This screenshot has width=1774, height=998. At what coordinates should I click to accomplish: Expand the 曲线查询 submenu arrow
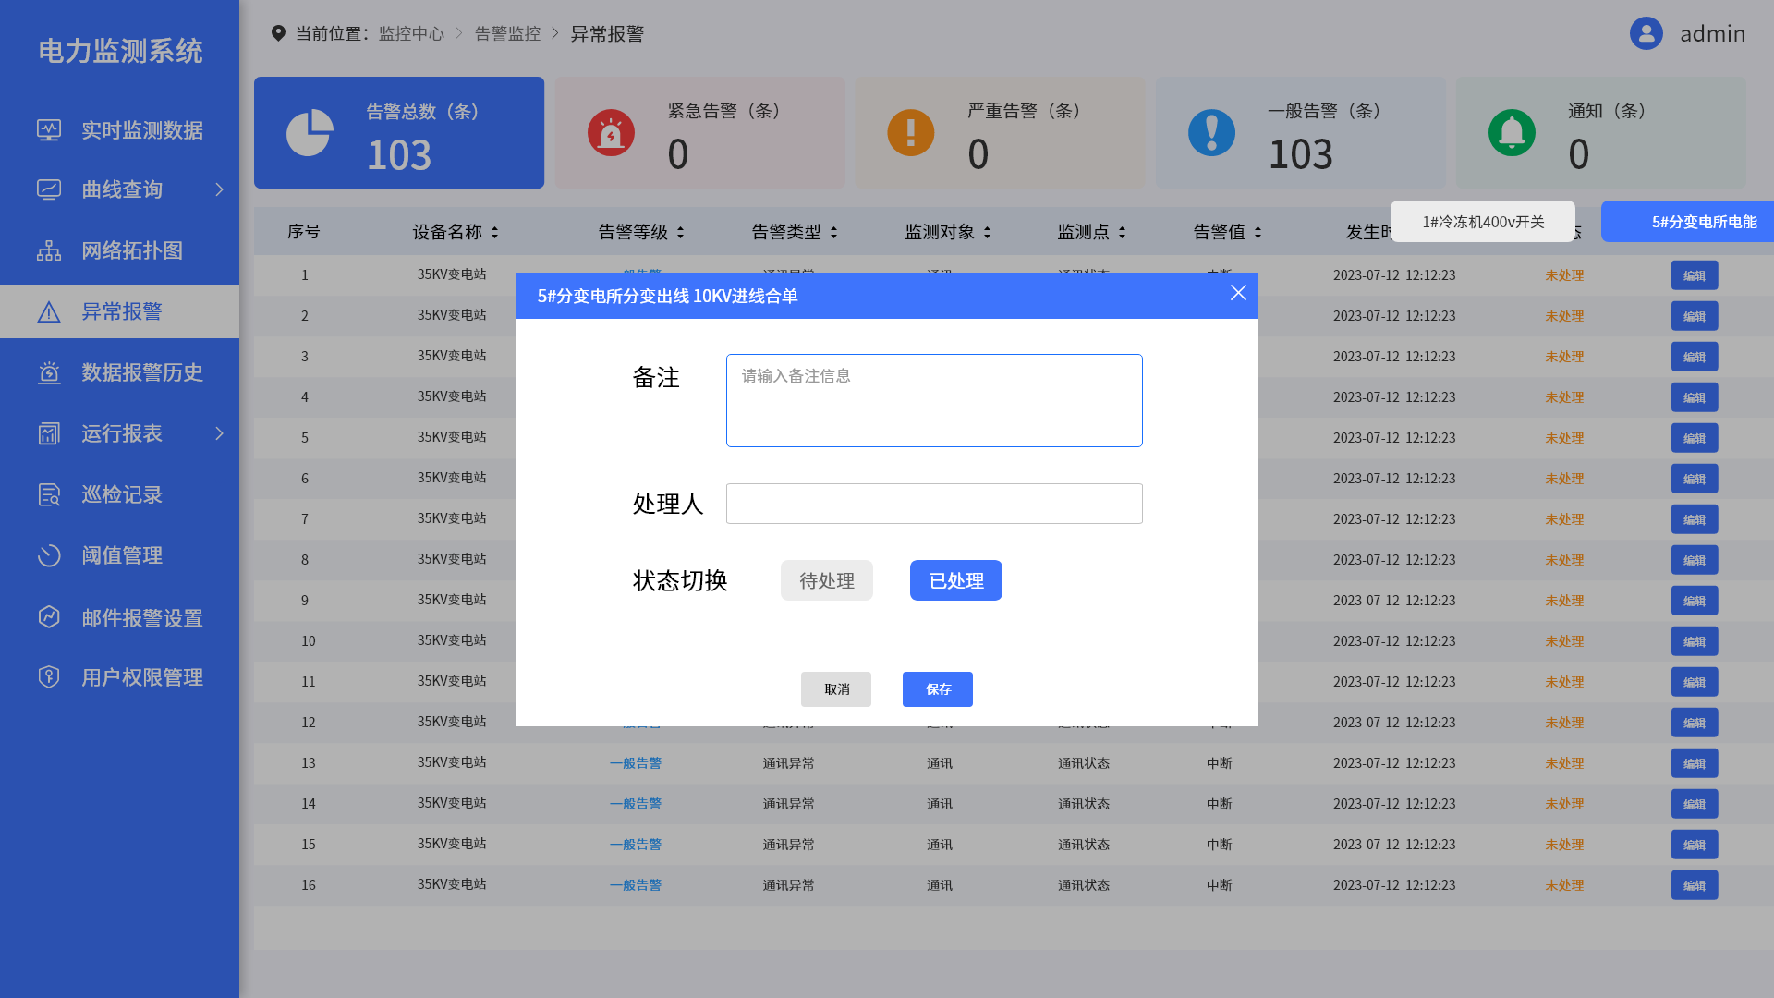coord(219,189)
